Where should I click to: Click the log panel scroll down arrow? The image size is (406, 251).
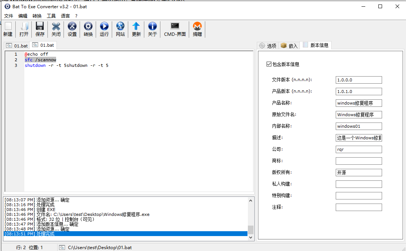click(250, 237)
